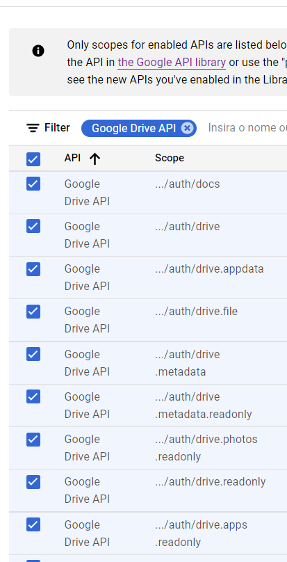287x562 pixels.
Task: Click the Filter list icon
Action: pos(33,128)
